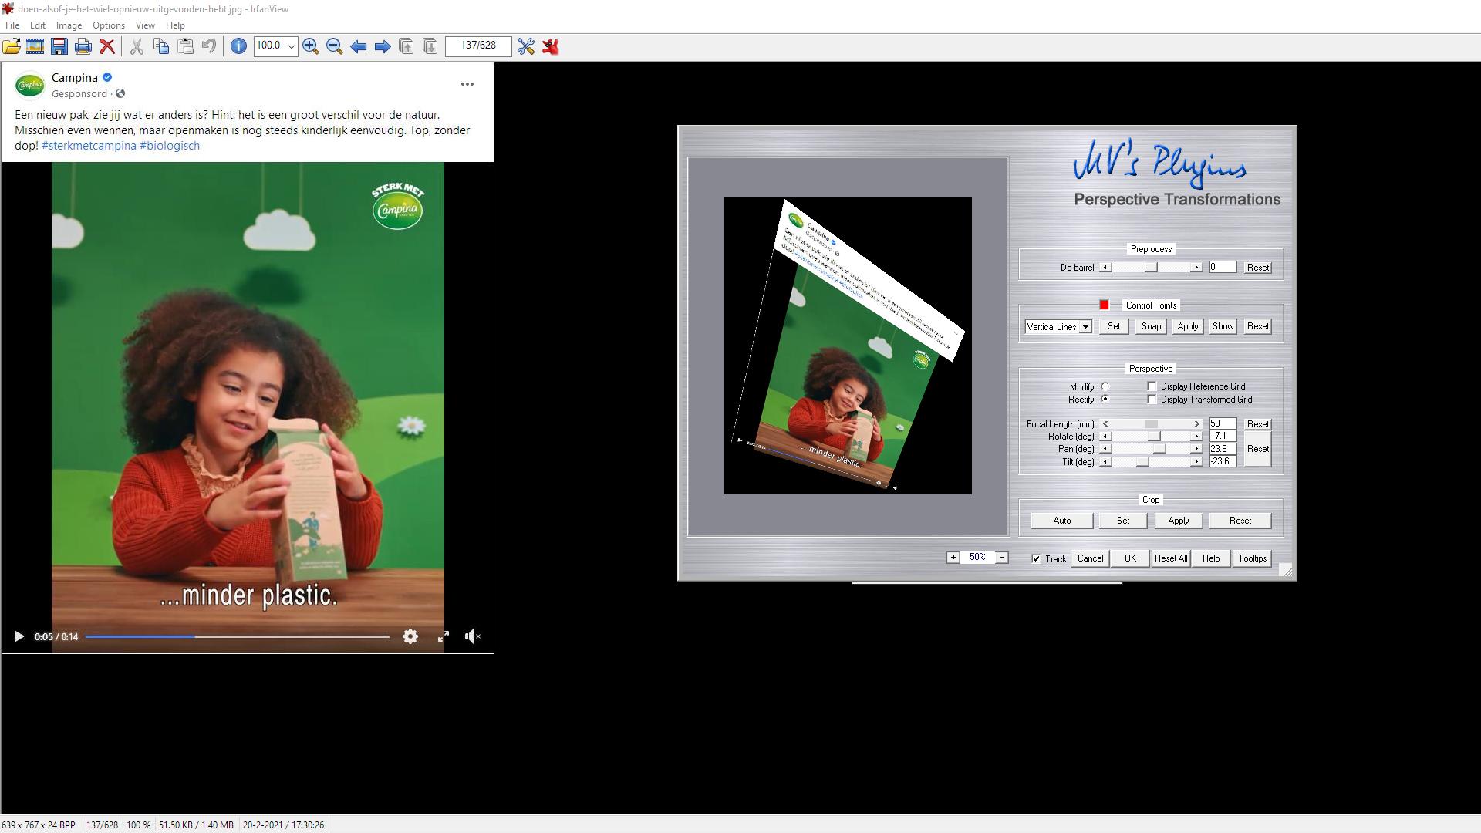Copy the image with the copy icon
1481x833 pixels.
[x=161, y=47]
